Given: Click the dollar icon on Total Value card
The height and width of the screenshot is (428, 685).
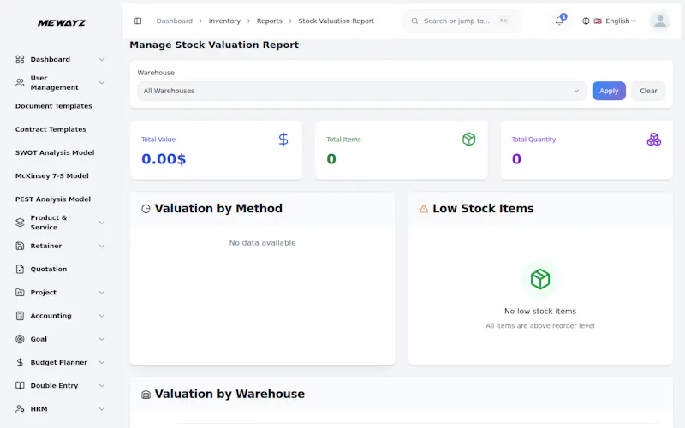Looking at the screenshot, I should pyautogui.click(x=283, y=140).
